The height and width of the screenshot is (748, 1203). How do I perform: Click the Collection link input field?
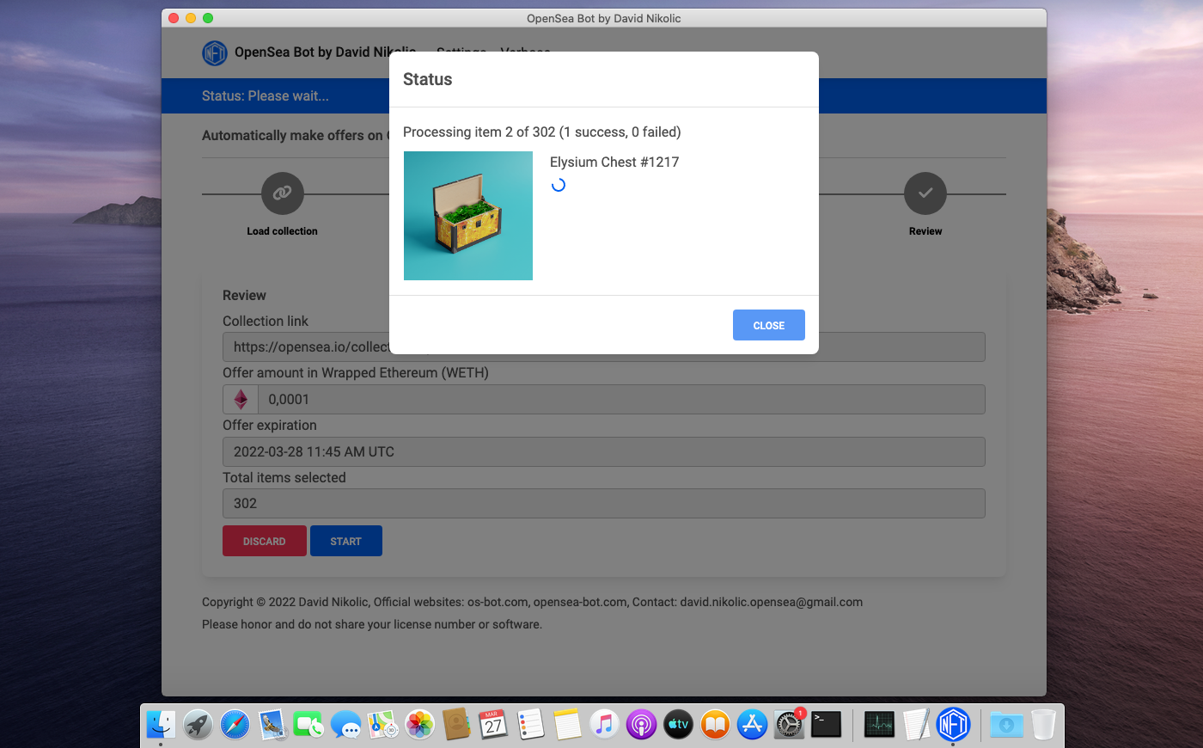[x=604, y=346]
